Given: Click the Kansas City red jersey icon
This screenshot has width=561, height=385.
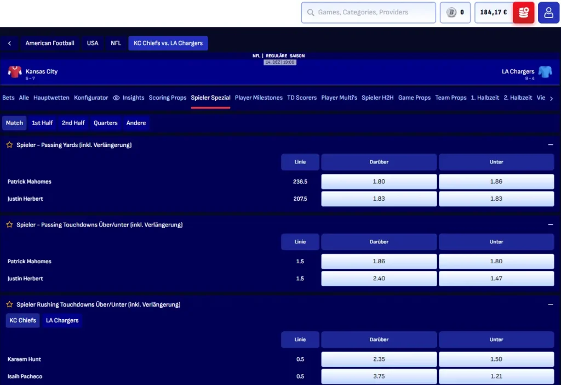Looking at the screenshot, I should pos(15,72).
